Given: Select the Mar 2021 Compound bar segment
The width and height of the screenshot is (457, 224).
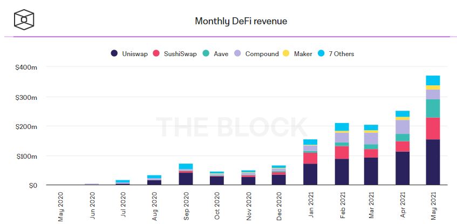Looking at the screenshot, I should [x=371, y=139].
